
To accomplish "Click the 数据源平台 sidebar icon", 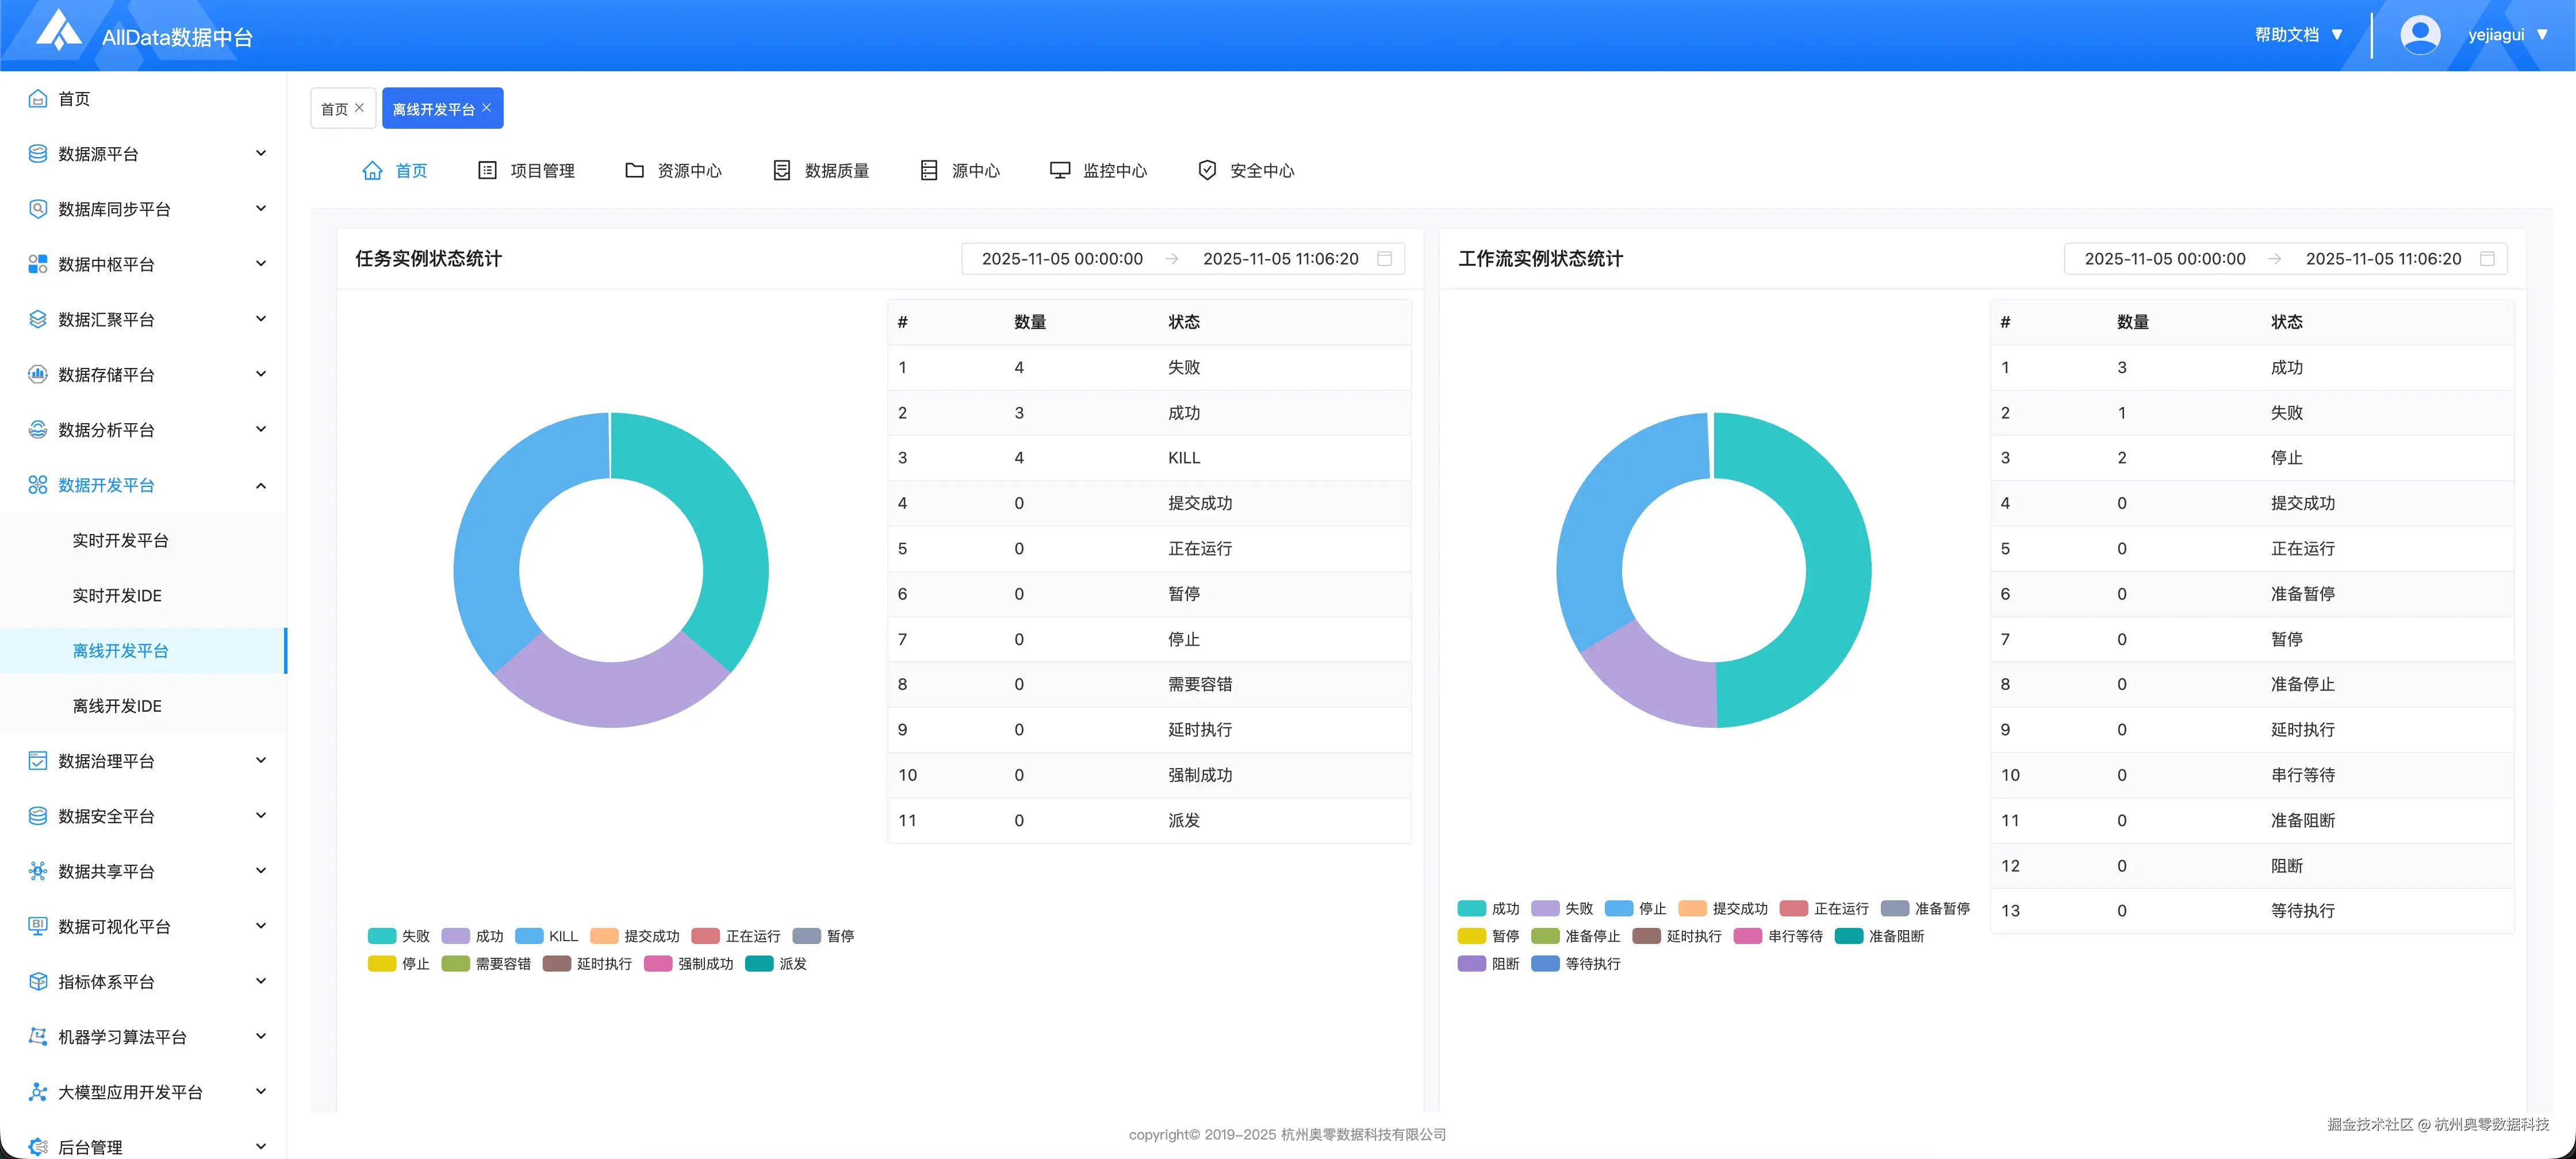I will [x=38, y=154].
